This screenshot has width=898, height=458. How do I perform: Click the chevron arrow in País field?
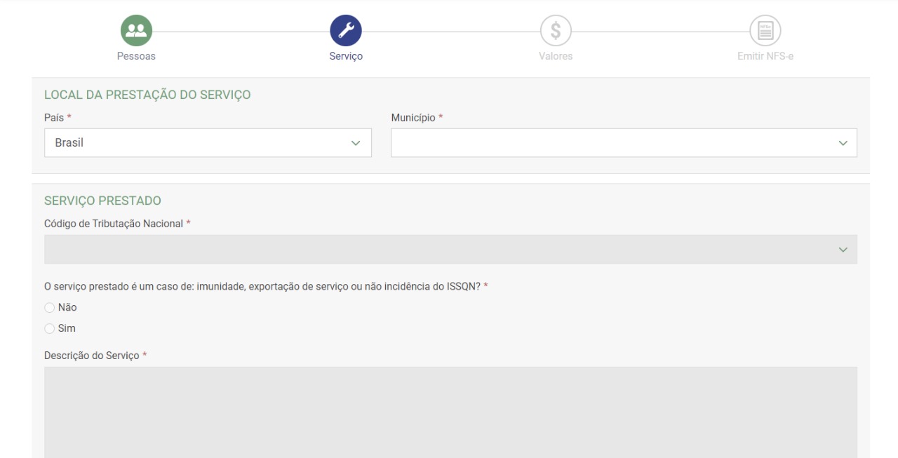355,143
